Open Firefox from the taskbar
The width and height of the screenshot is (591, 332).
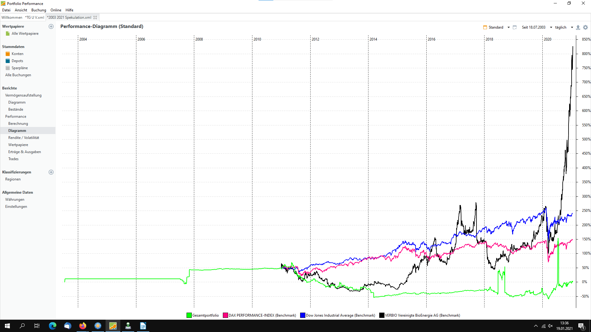[x=83, y=326]
